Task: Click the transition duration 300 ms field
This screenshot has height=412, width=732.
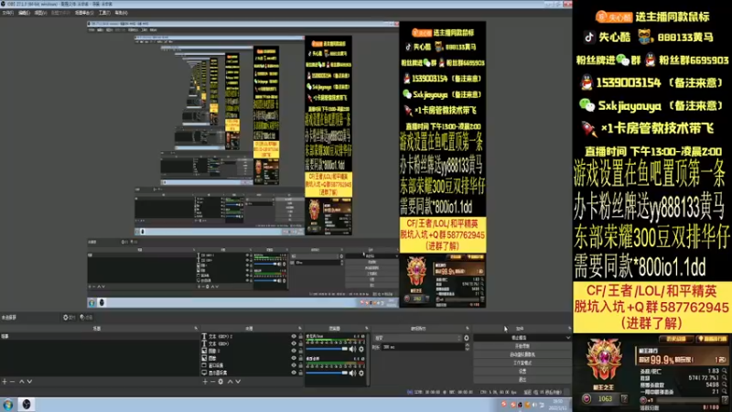Action: point(423,347)
